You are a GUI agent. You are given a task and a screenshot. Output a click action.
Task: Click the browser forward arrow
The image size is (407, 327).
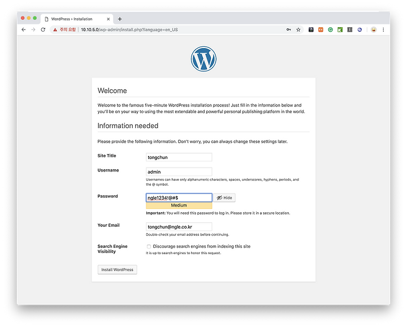coord(33,29)
